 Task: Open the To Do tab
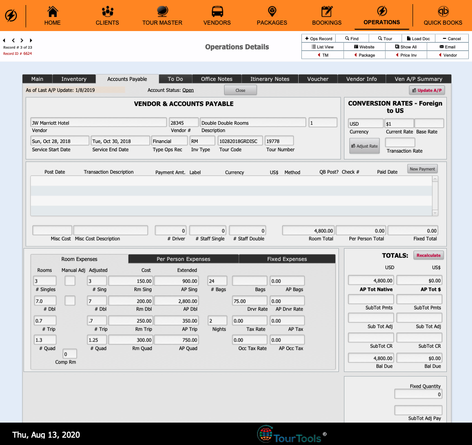pos(176,79)
